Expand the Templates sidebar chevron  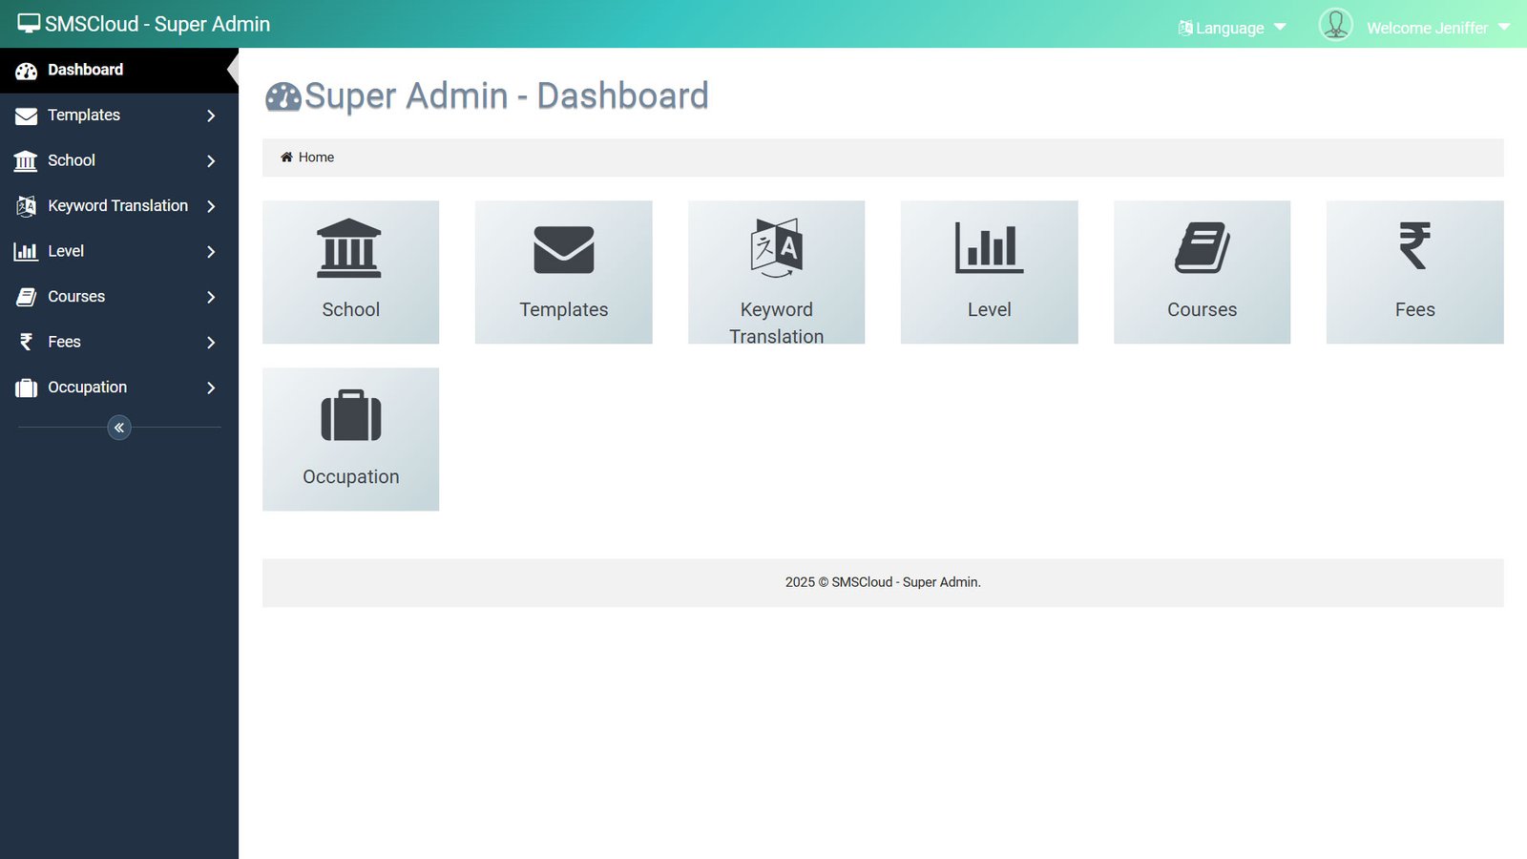coord(211,115)
